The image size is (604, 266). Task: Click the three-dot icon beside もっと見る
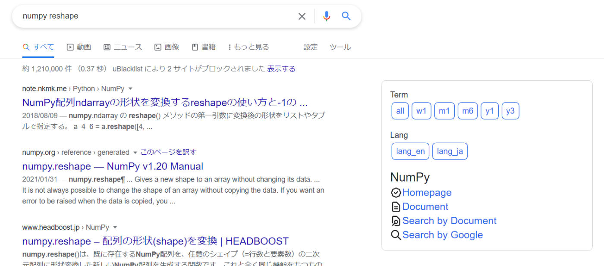(x=230, y=47)
